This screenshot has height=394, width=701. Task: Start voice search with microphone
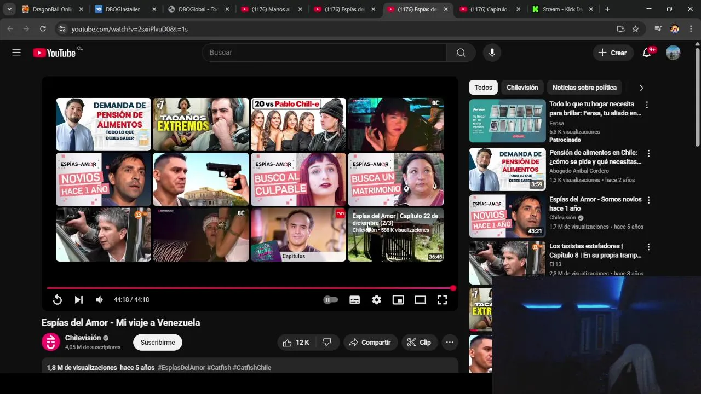click(492, 53)
